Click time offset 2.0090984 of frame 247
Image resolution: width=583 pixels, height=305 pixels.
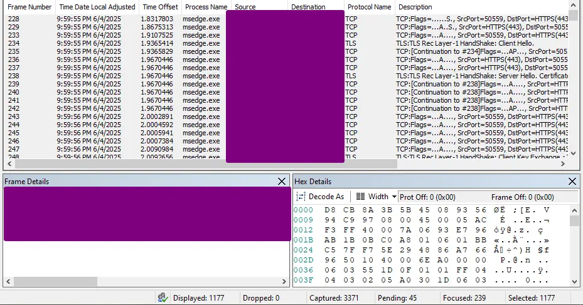coord(156,149)
